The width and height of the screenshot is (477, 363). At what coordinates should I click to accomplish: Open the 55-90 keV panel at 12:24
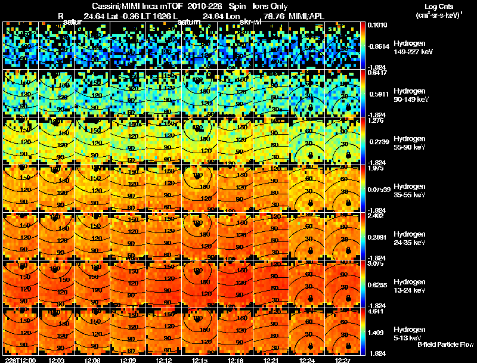[307, 141]
